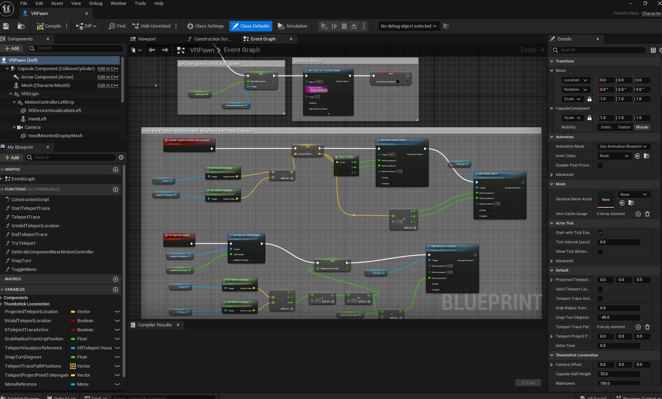This screenshot has width=662, height=399.
Task: Toggle Valid Teleport Location checkbox
Action: coord(600,289)
